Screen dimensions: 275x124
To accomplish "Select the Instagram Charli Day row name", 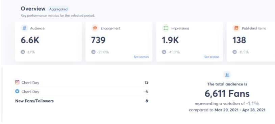I will 30,82.
